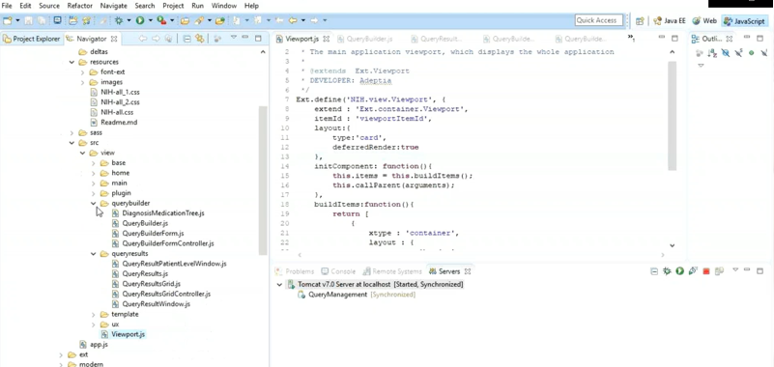774x367 pixels.
Task: Click the screen monitor icon in toolbar
Action: 57,20
